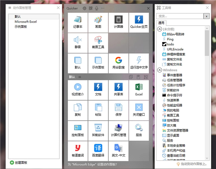Viewport: 216px width, 169px height.
Task: Open the three-dots more menu in Quicker
Action: [x=103, y=8]
